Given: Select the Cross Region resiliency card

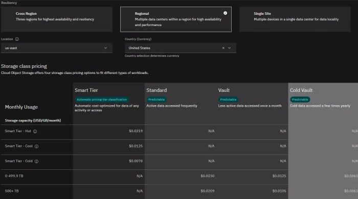Looking at the screenshot, I should click(57, 19).
